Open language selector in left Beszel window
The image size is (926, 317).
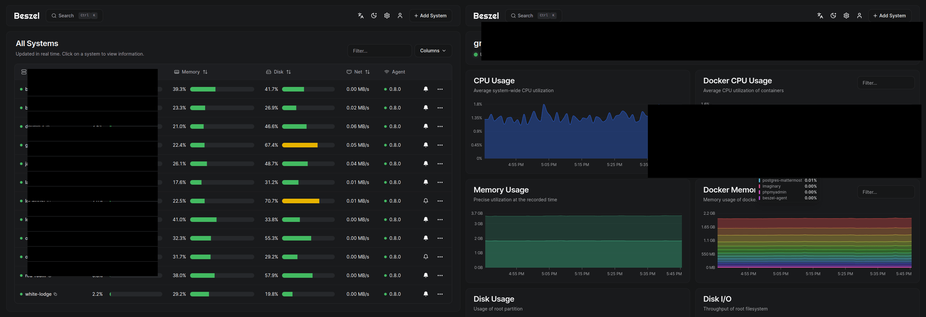(361, 15)
